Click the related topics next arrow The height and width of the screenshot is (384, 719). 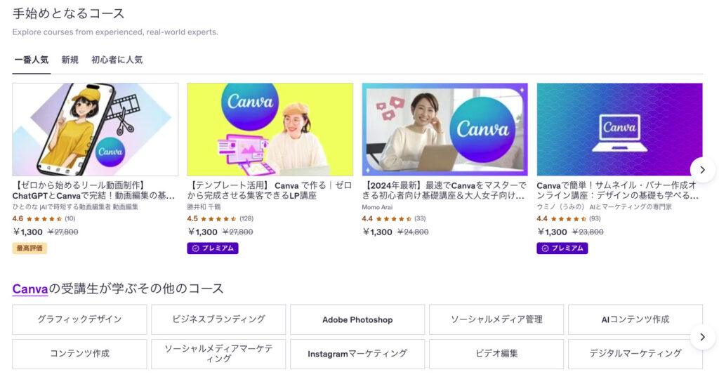click(x=702, y=337)
